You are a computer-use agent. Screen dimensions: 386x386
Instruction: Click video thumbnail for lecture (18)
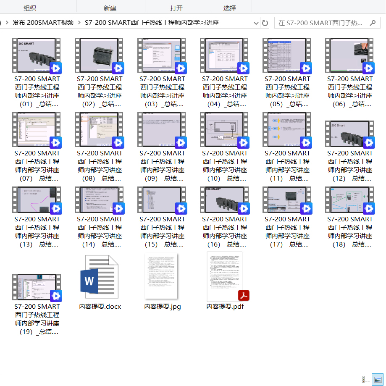pos(349,200)
